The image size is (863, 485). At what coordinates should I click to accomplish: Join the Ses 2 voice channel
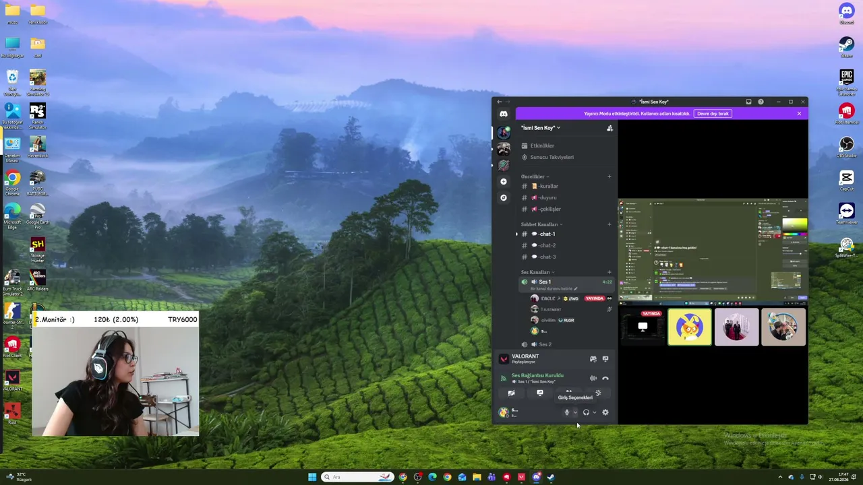(x=566, y=344)
